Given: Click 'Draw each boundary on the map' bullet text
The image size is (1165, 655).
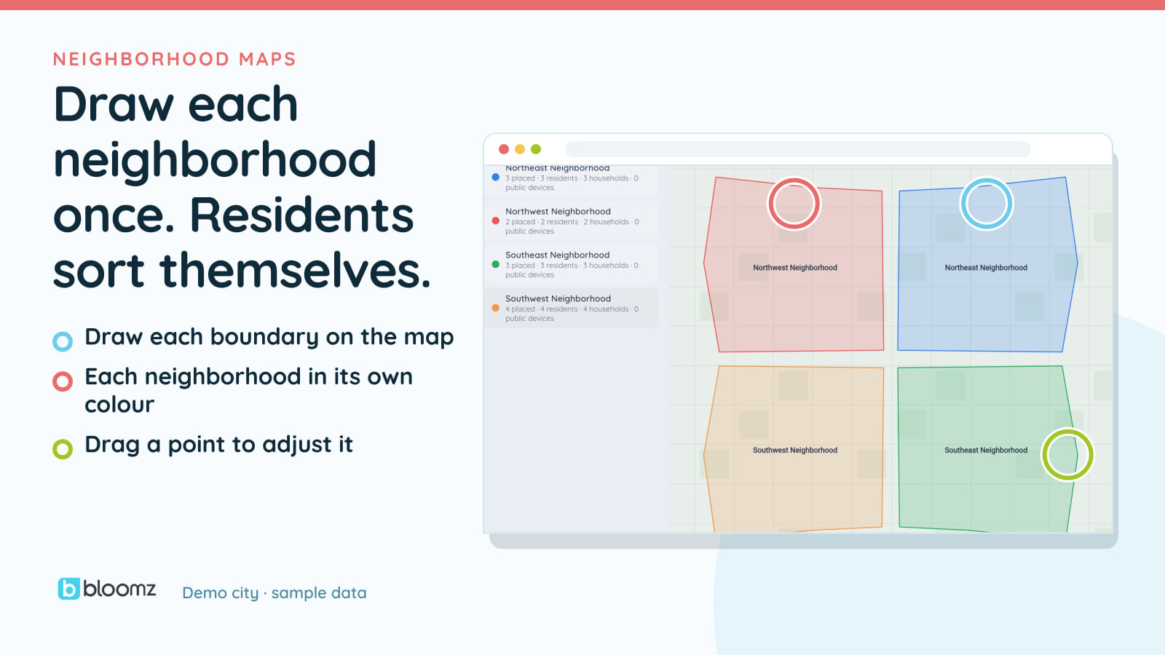Looking at the screenshot, I should [269, 337].
